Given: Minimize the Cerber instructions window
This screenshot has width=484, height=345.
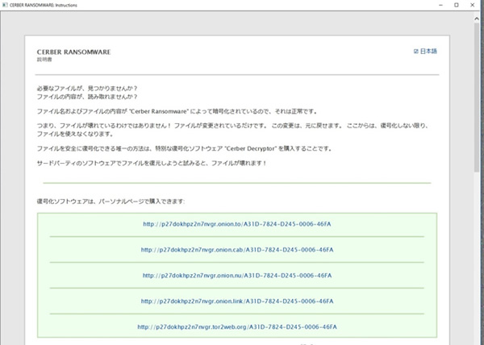Looking at the screenshot, I should click(x=440, y=5).
